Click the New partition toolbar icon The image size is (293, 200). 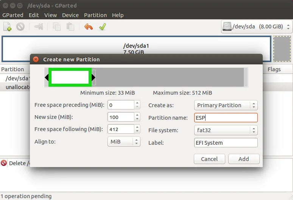8,27
